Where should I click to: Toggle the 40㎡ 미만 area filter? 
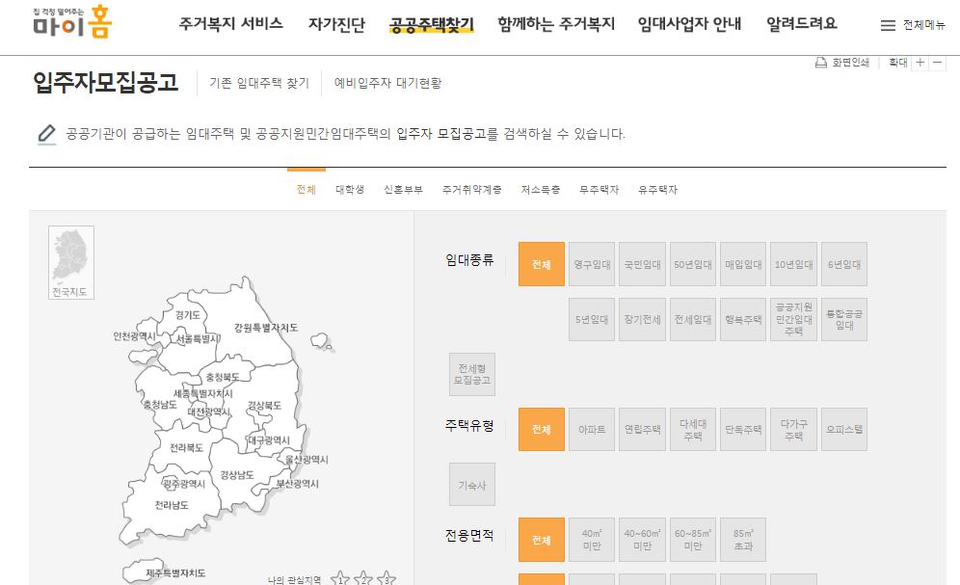[591, 539]
